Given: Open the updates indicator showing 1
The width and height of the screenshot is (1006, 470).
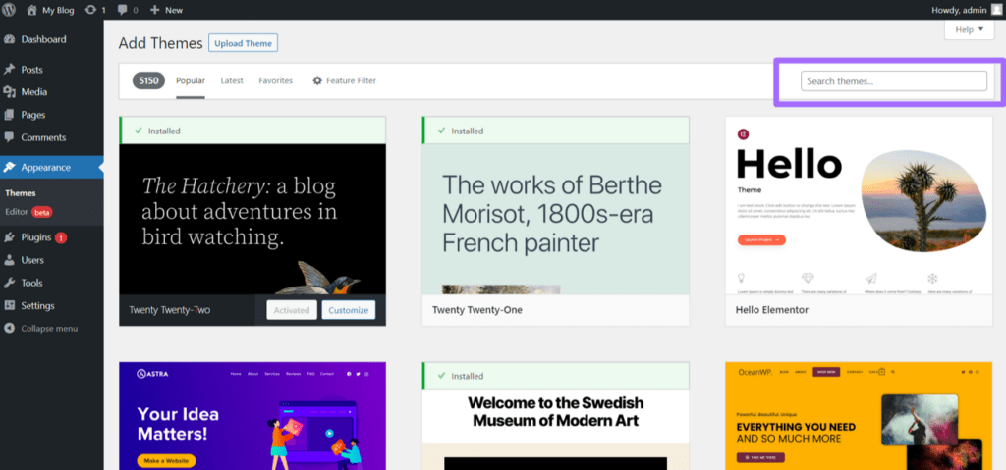Looking at the screenshot, I should click(95, 10).
